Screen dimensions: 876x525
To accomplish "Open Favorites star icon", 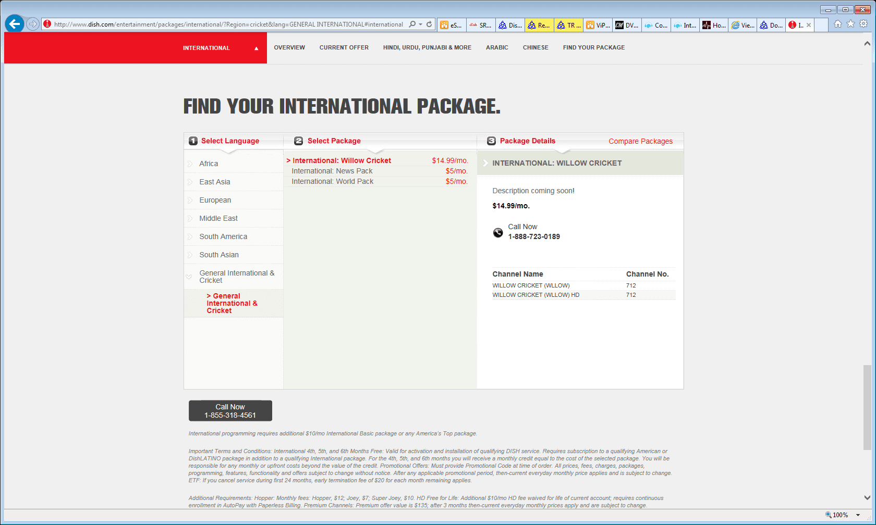I will tap(850, 24).
